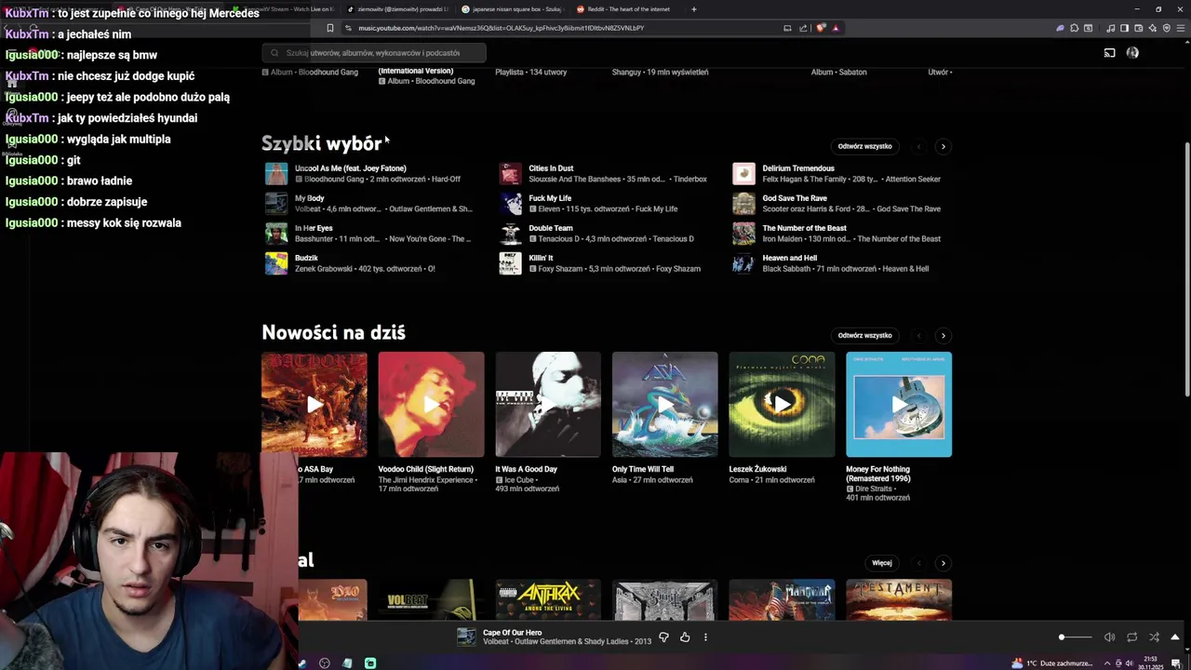1191x670 pixels.
Task: Play Voodoo Child (Slight Return) album cover
Action: click(431, 405)
